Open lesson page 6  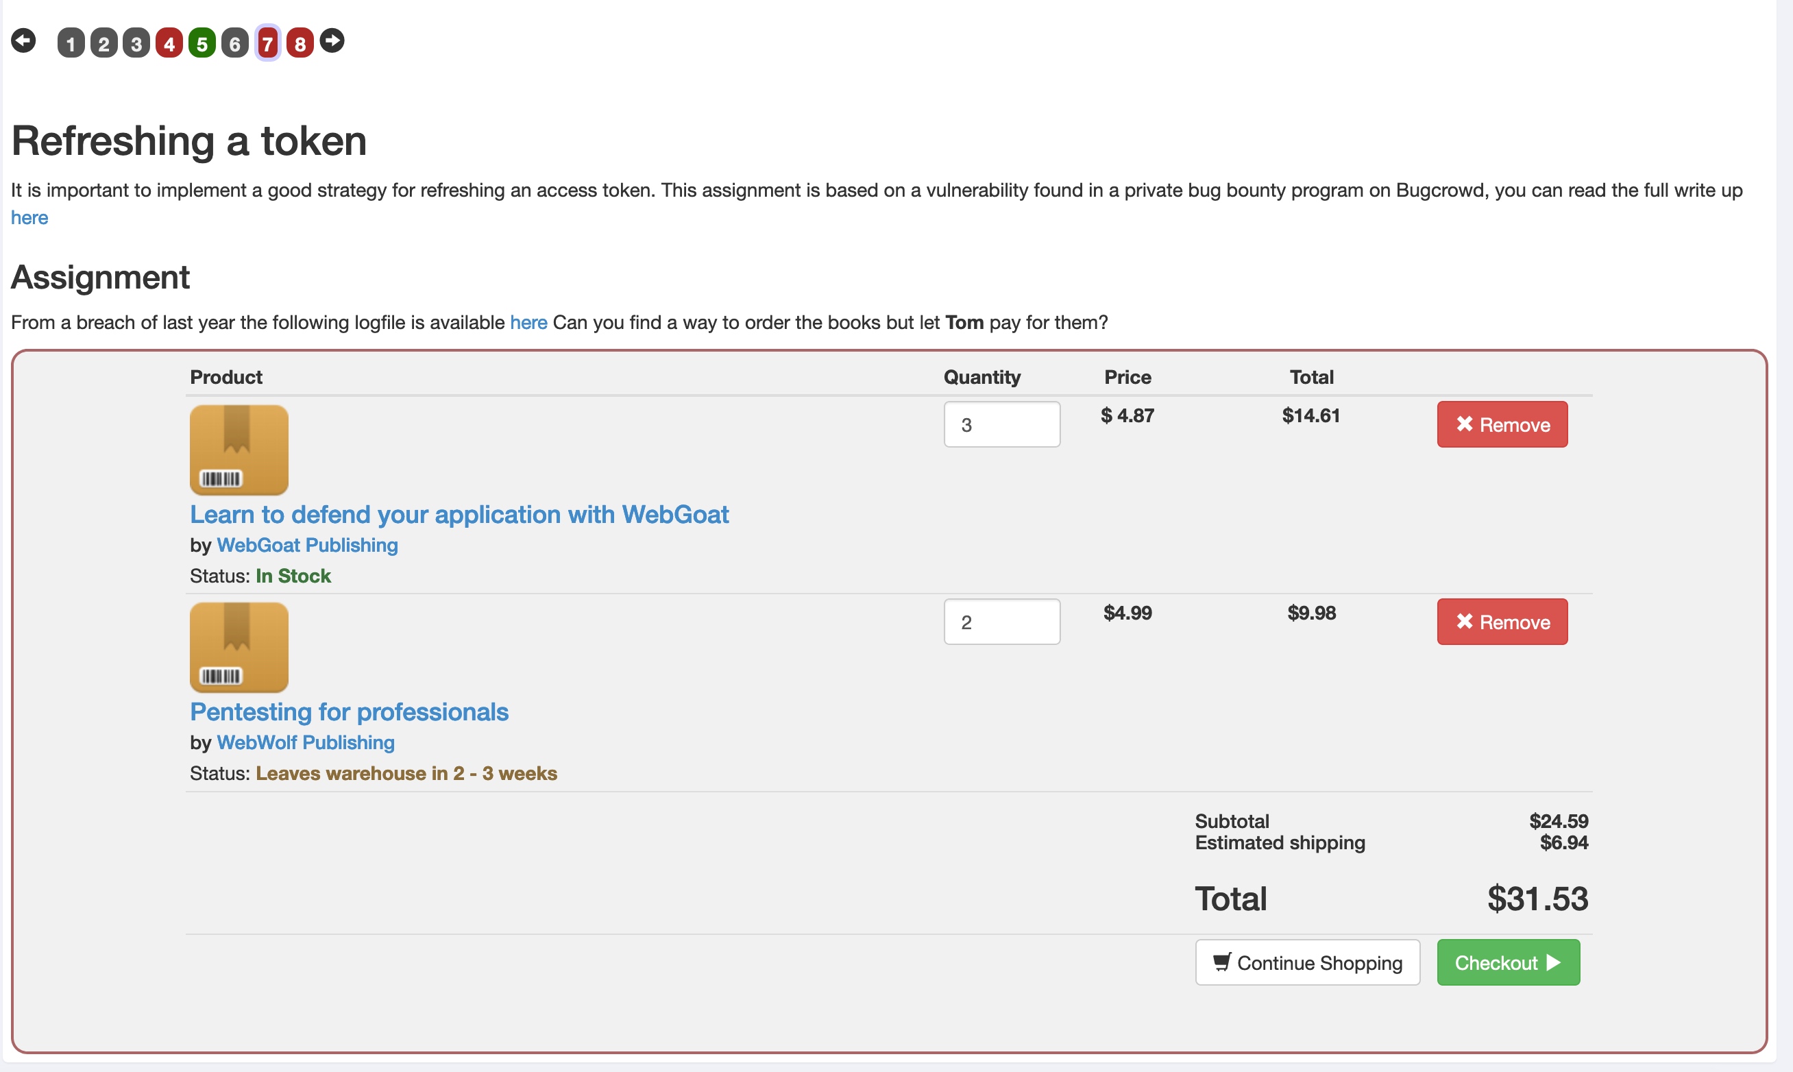point(234,43)
